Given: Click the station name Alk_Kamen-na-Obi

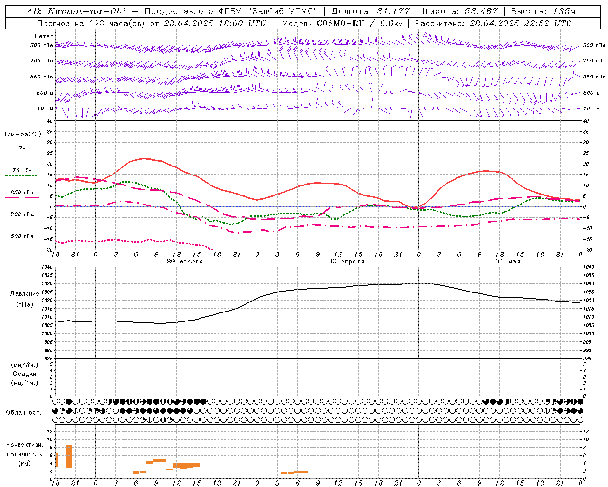Looking at the screenshot, I should click(x=76, y=11).
